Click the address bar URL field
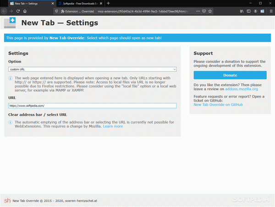Screen dimensions: 275x207 click(143, 11)
